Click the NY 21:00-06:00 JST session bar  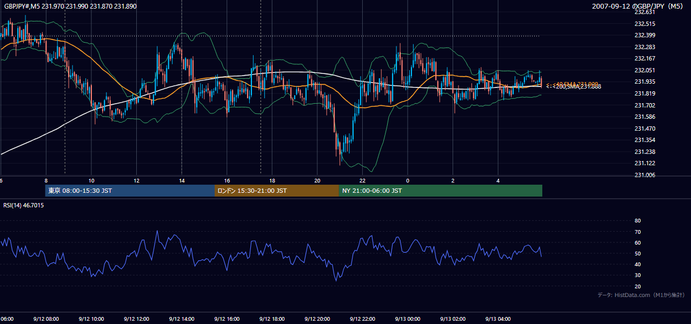441,191
